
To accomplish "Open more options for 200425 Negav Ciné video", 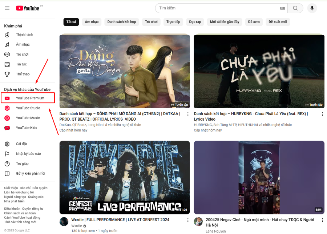I will (x=322, y=220).
